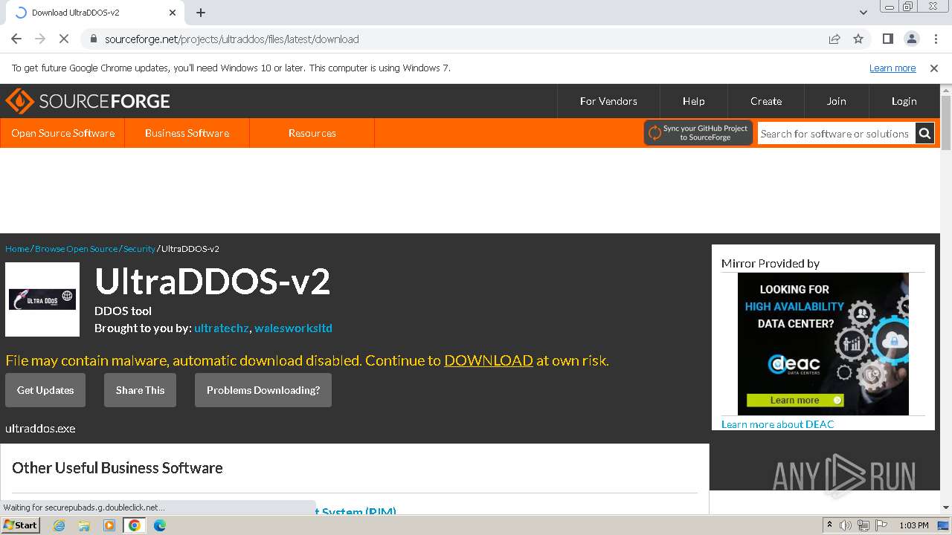Image resolution: width=952 pixels, height=535 pixels.
Task: Open the Chrome profile avatar
Action: coord(911,39)
